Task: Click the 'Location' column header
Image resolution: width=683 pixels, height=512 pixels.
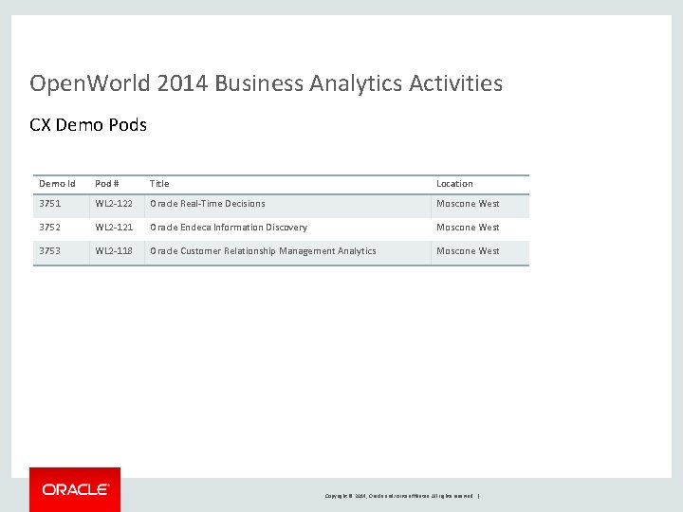Action: point(454,184)
